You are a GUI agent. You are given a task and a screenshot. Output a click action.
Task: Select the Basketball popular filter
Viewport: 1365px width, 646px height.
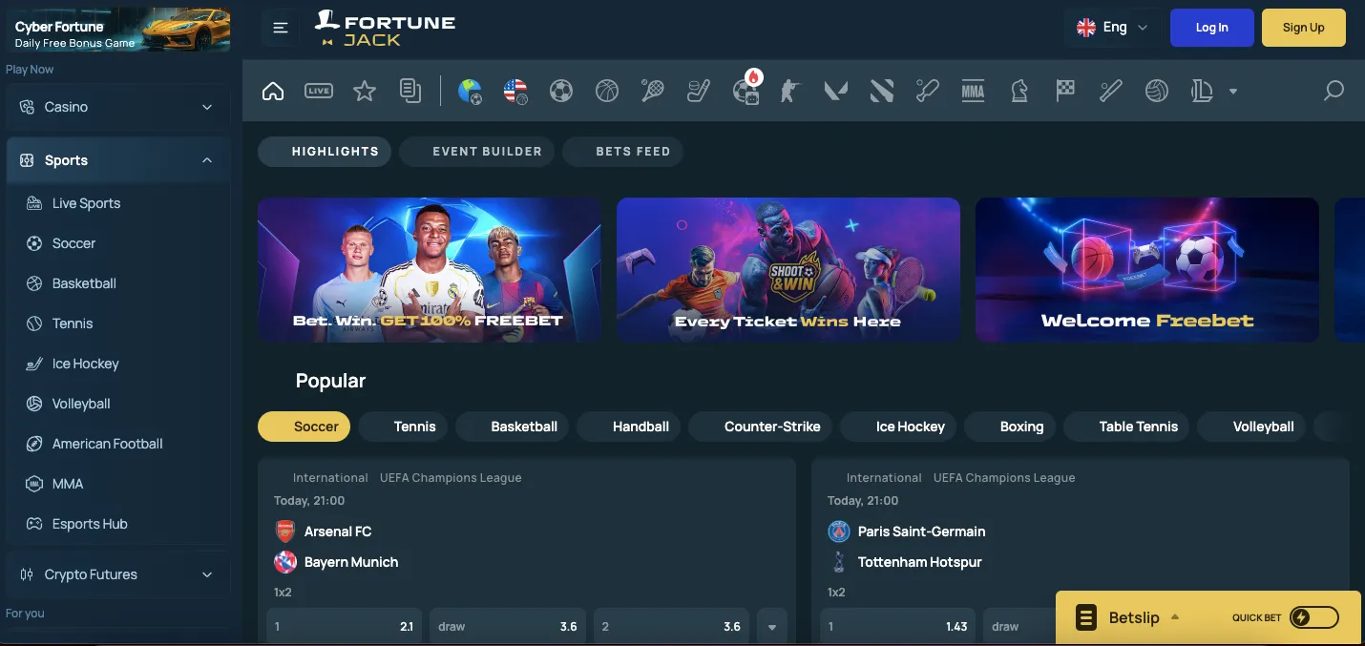pyautogui.click(x=513, y=427)
